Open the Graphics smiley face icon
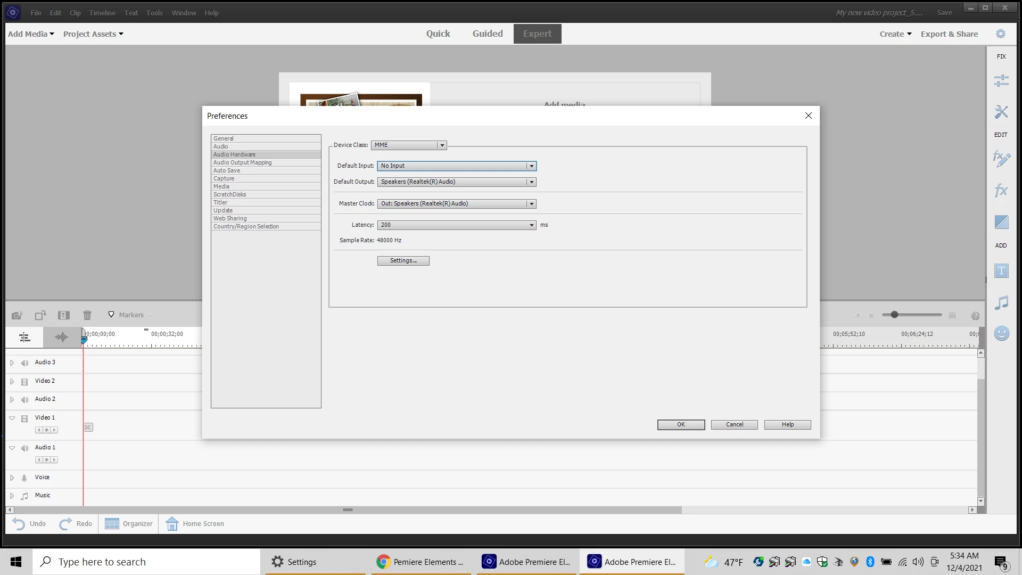Screen dimensions: 1022x575 1001,333
